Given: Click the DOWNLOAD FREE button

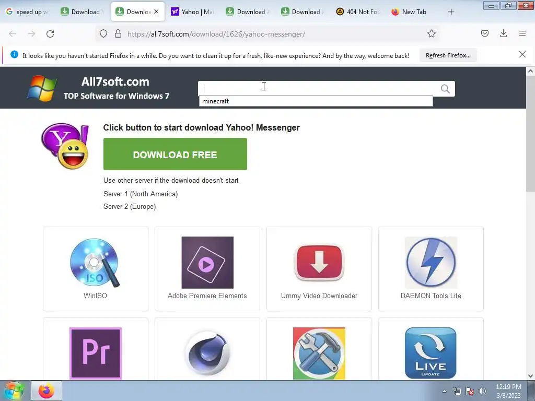Looking at the screenshot, I should [x=175, y=154].
